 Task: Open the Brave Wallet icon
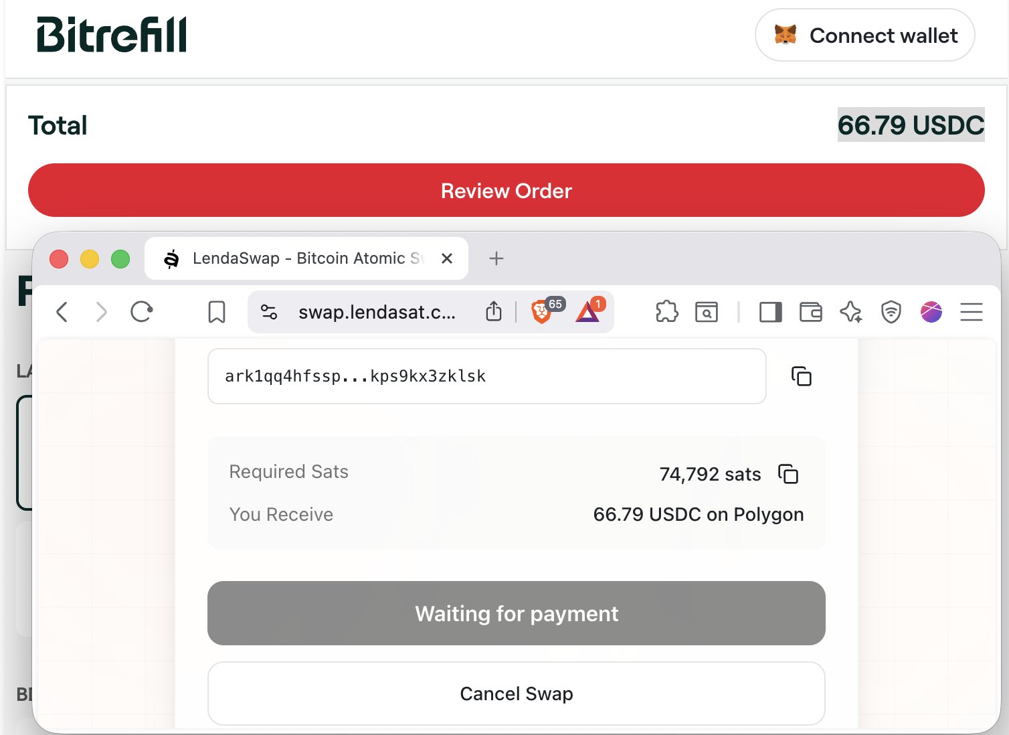pyautogui.click(x=810, y=312)
